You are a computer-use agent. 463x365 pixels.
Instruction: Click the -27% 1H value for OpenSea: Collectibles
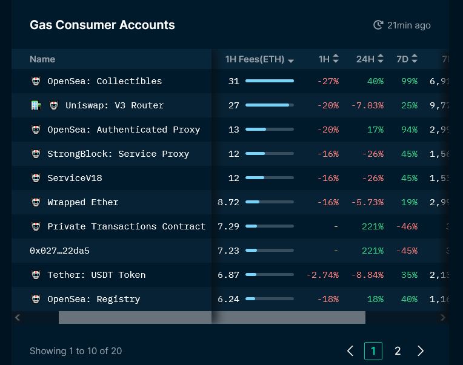pos(328,81)
